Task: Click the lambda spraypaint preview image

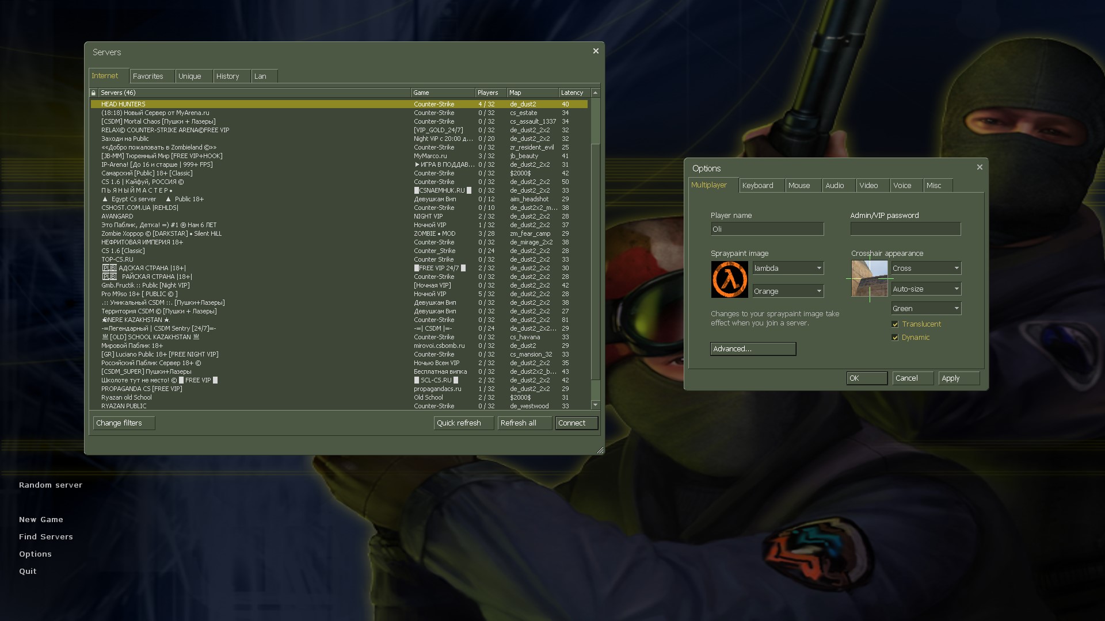Action: 729,279
